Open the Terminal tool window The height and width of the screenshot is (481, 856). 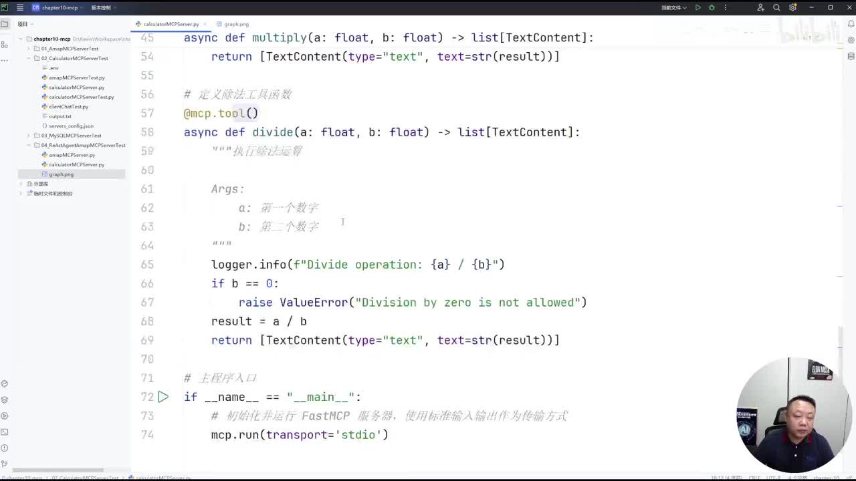click(x=5, y=432)
